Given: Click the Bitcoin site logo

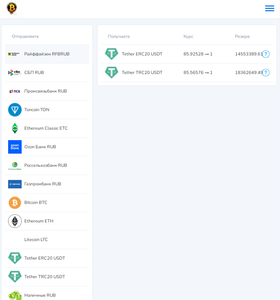Looking at the screenshot, I should (12, 8).
